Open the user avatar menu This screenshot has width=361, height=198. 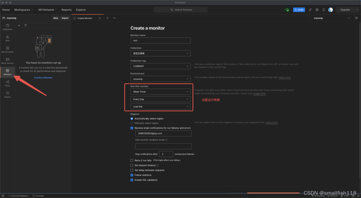pos(331,10)
